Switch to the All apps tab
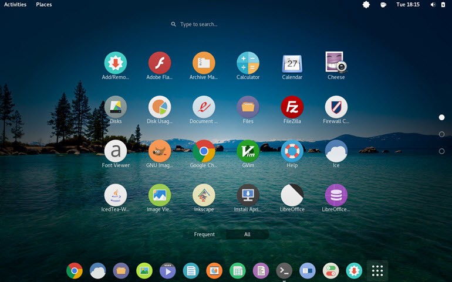452x282 pixels. pos(247,235)
